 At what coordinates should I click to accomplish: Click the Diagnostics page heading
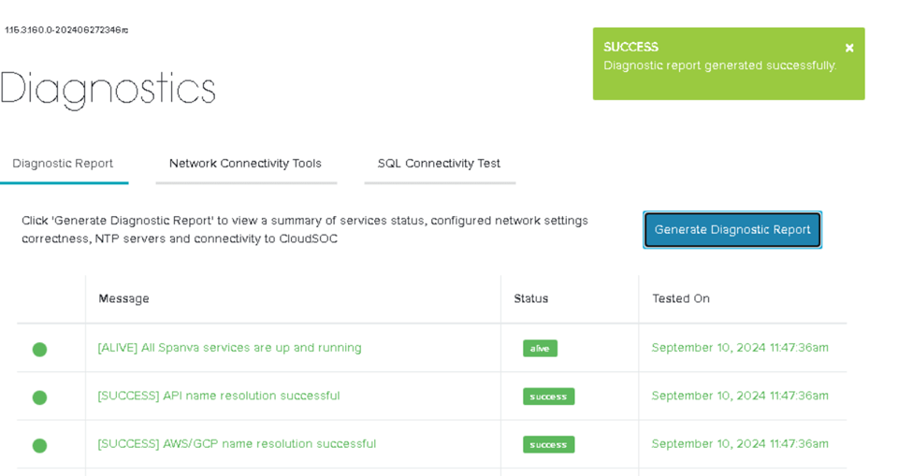pos(108,90)
